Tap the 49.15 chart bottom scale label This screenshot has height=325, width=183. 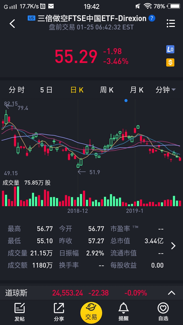11,173
